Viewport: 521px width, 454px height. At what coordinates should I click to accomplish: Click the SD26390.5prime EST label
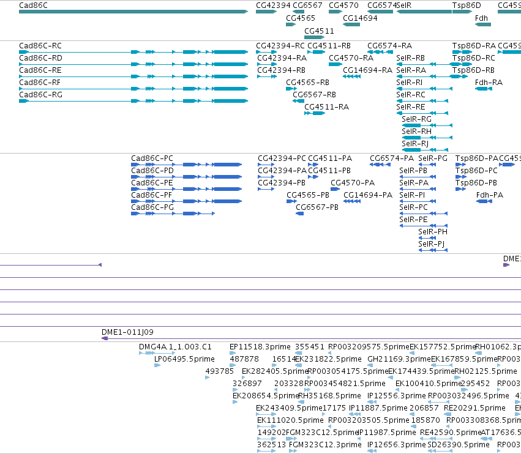(459, 444)
